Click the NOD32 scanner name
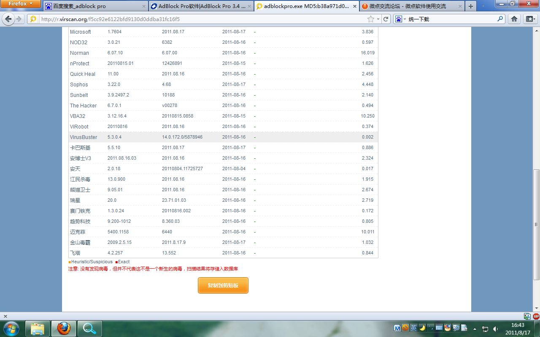This screenshot has height=337, width=540. point(79,43)
